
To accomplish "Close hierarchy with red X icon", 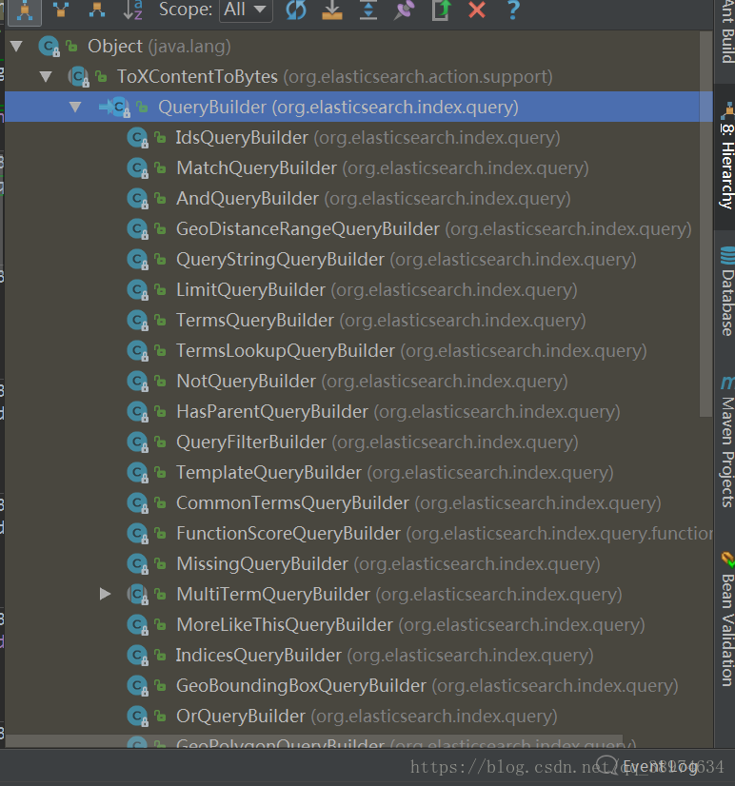I will (x=477, y=10).
